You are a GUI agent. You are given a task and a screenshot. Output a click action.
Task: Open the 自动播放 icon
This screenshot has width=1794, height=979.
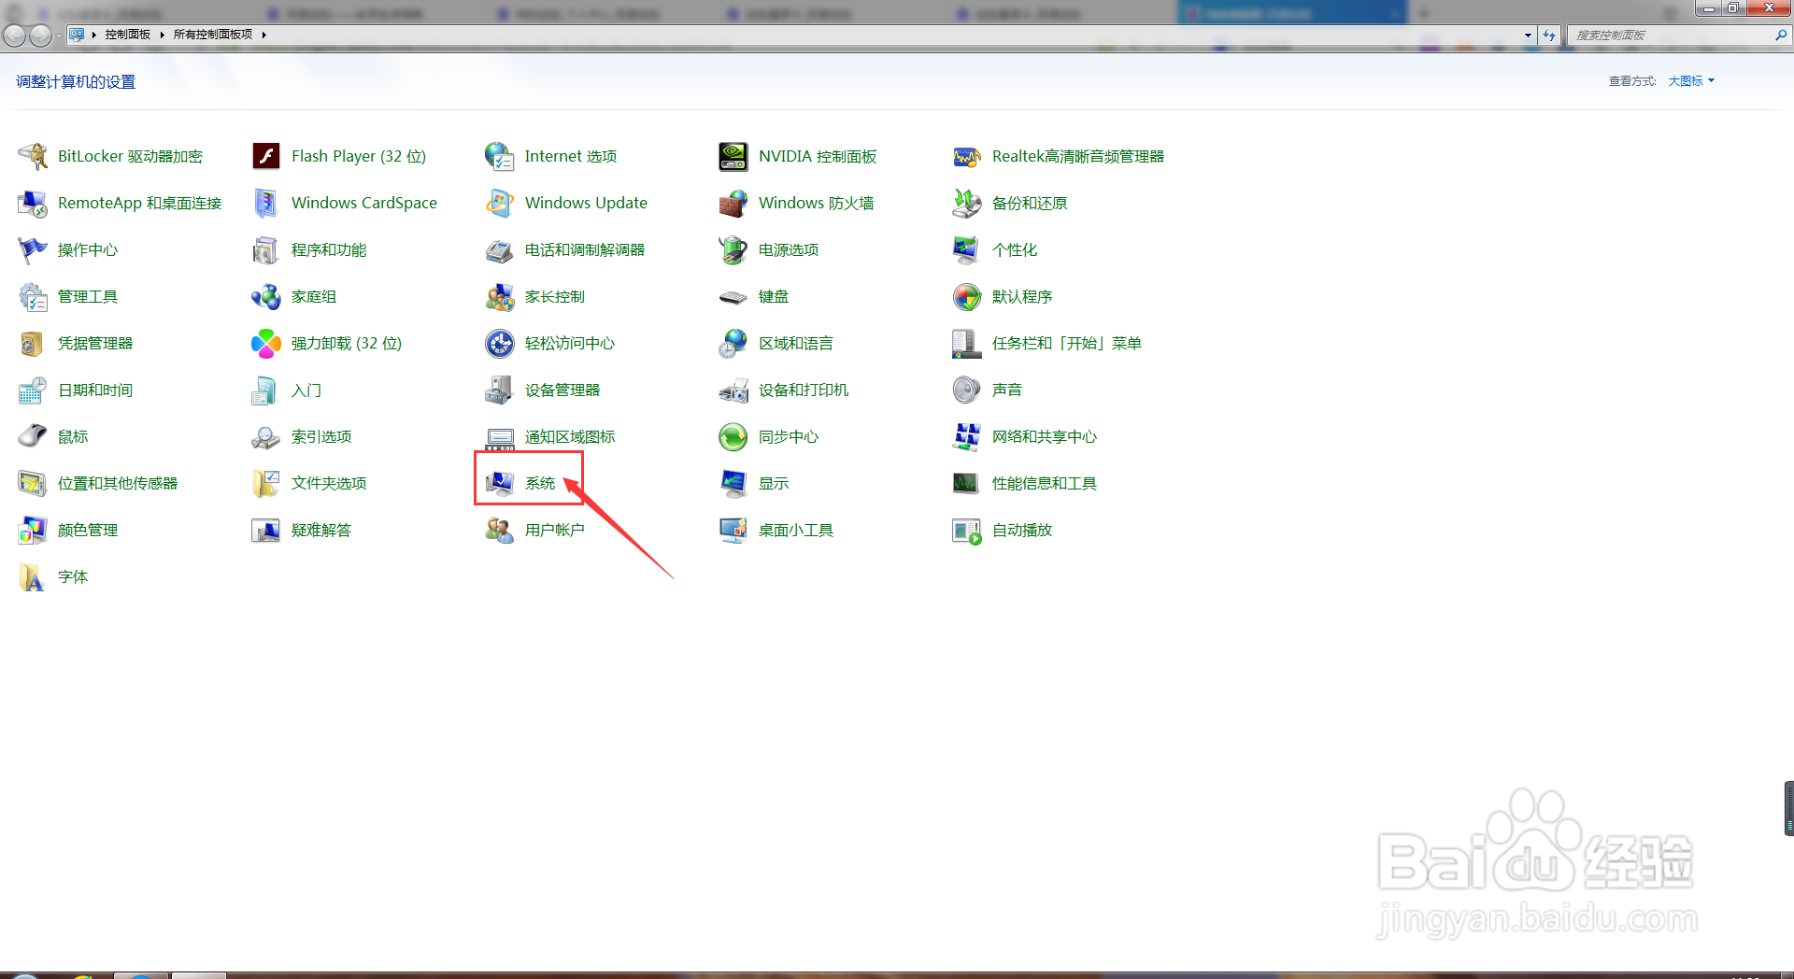(967, 530)
